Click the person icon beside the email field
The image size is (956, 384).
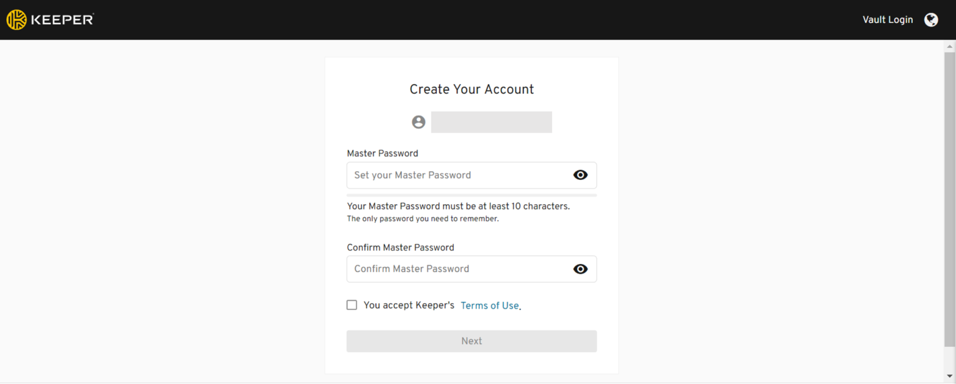(x=418, y=122)
